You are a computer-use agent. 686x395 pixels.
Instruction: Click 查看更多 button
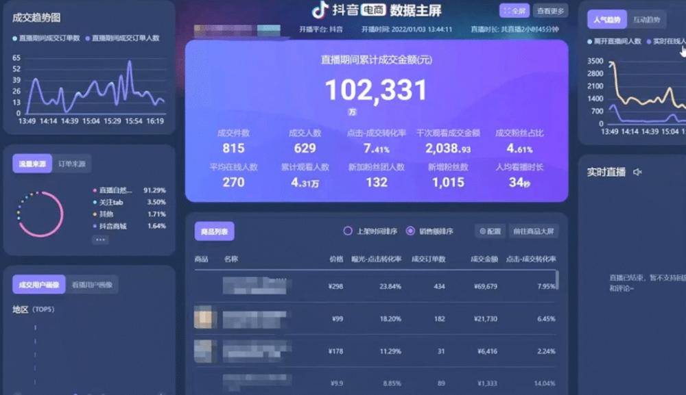pyautogui.click(x=551, y=10)
